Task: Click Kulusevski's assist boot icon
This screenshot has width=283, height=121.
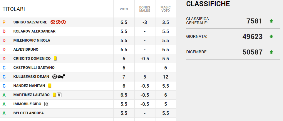Action: 61,77
